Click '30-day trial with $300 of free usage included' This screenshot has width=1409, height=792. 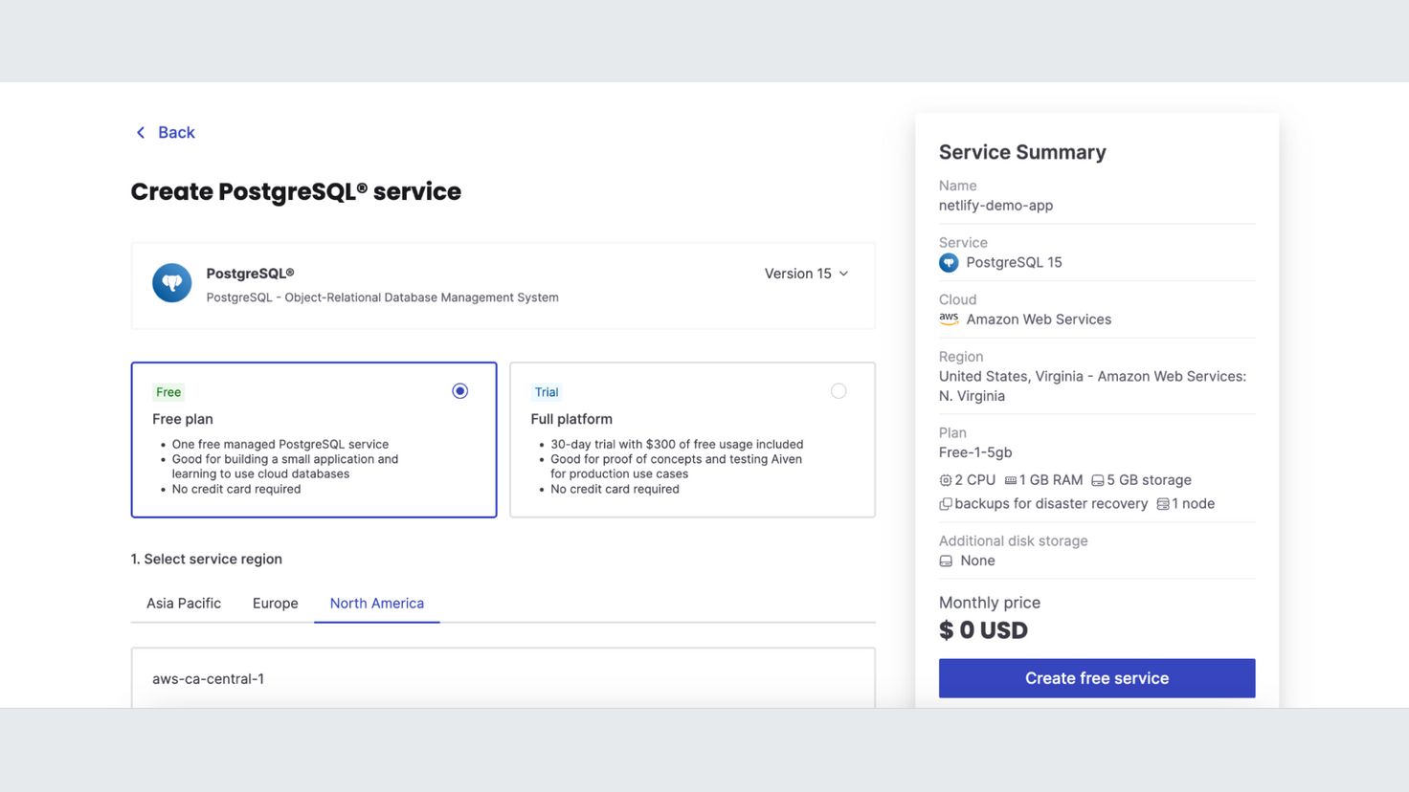677,445
